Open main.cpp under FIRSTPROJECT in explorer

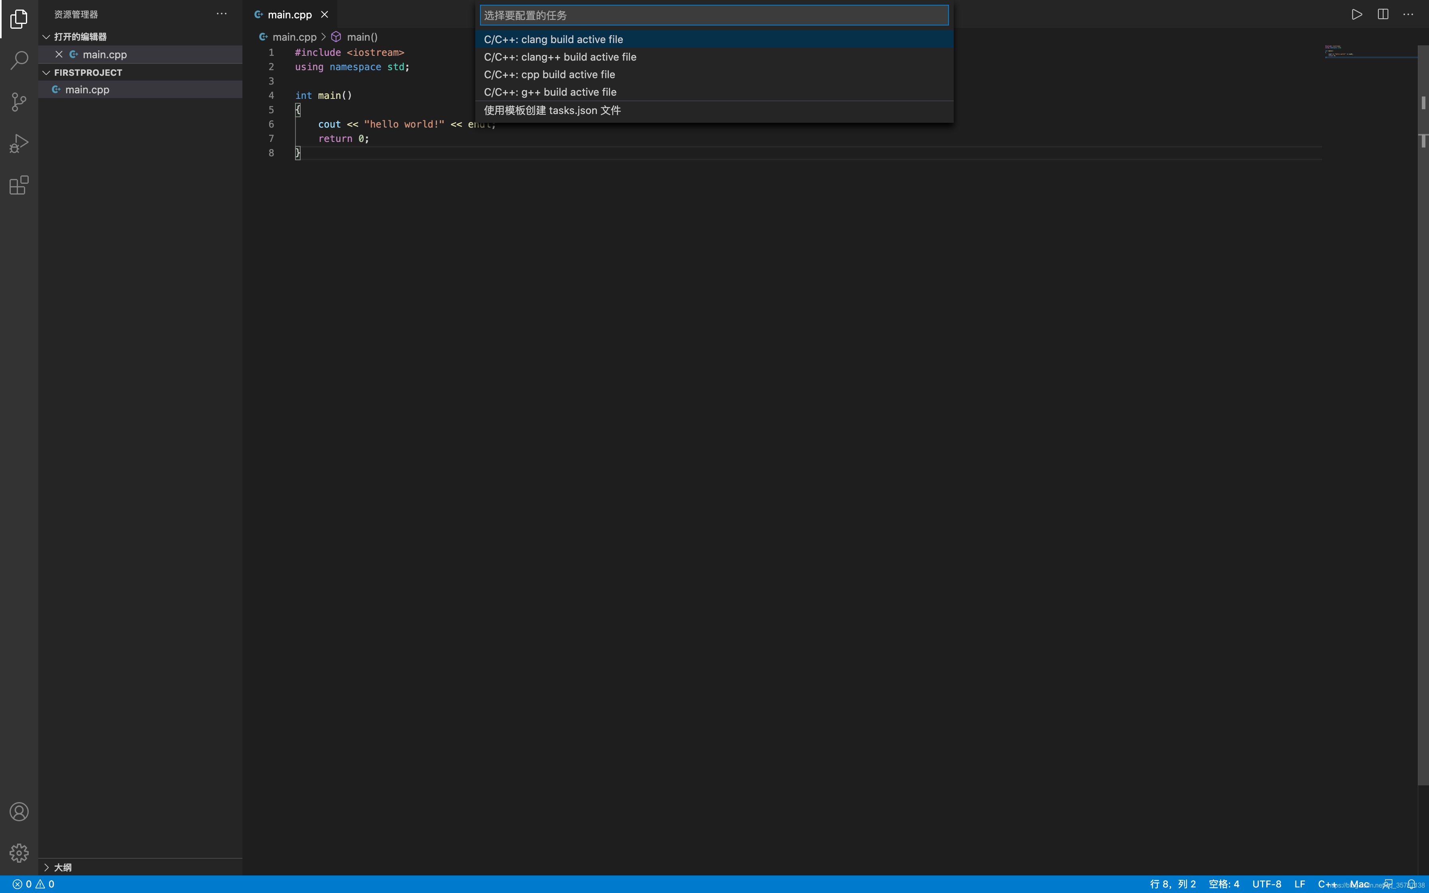coord(87,90)
